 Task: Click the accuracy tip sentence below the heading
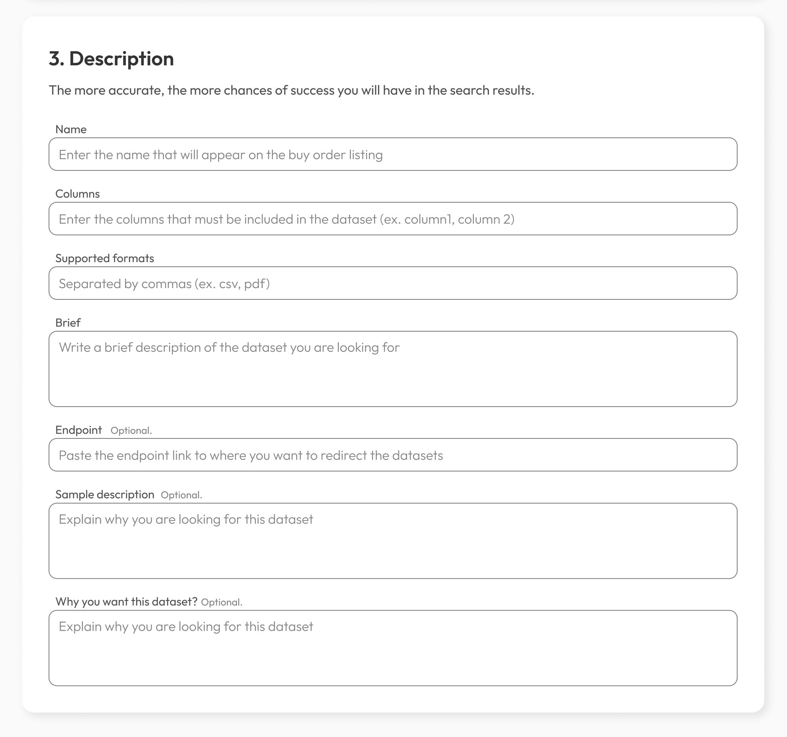(x=292, y=90)
